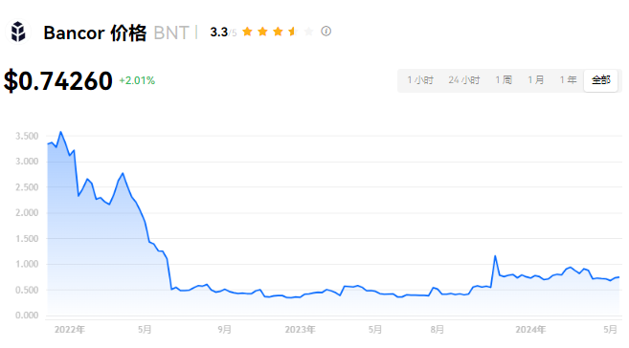Screen dimensions: 629x348
Task: Click the Bancor 价格 title
Action: 95,33
